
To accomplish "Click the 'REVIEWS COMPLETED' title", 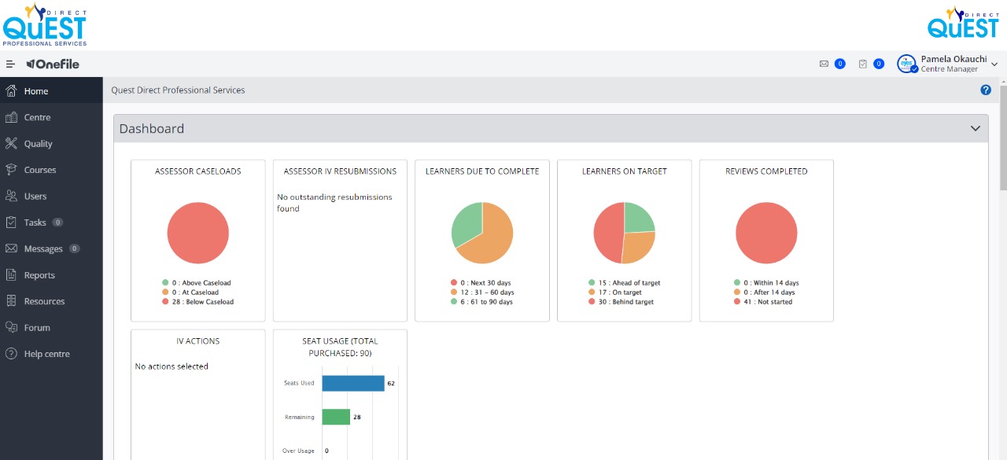I will click(766, 171).
